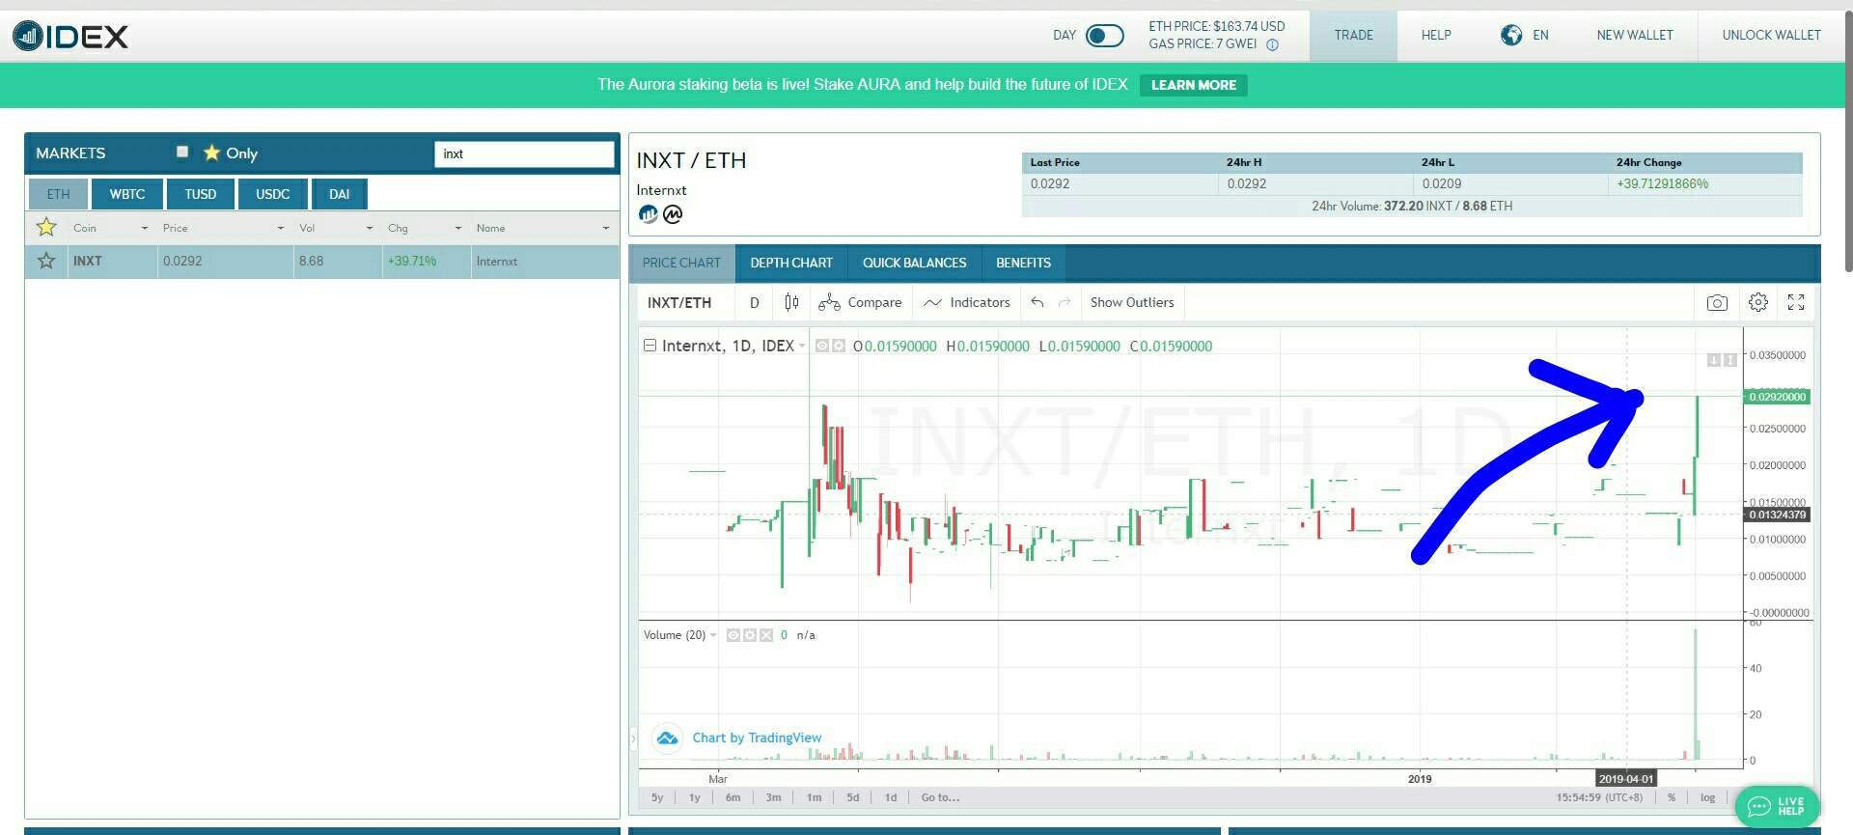Switch to the PRICE CHART tab
The height and width of the screenshot is (835, 1853).
(x=681, y=263)
